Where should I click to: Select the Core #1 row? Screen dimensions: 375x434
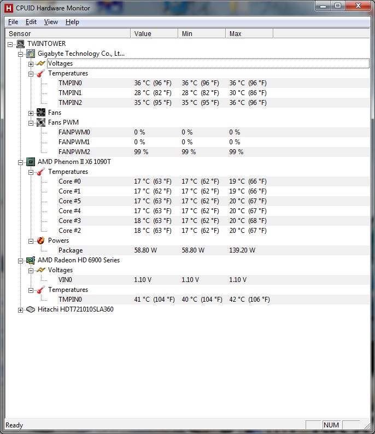(x=213, y=191)
